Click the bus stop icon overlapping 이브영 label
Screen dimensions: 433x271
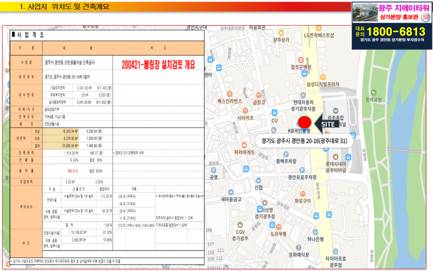pos(260,209)
